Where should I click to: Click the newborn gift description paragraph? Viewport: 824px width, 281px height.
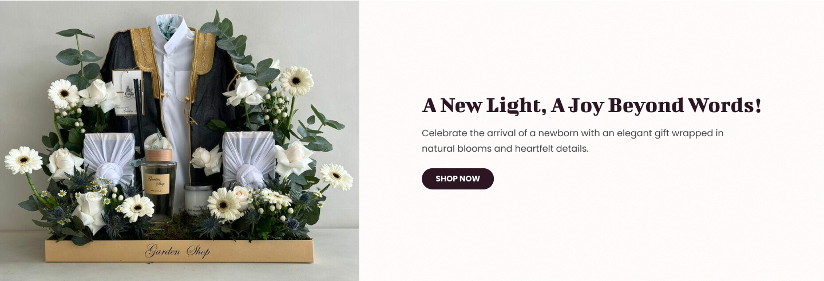click(x=572, y=141)
